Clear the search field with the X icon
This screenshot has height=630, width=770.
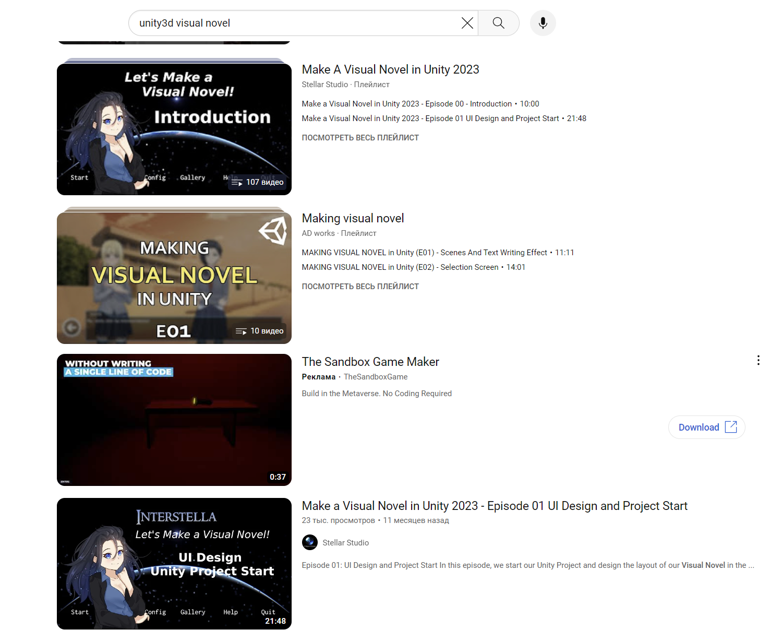(467, 23)
